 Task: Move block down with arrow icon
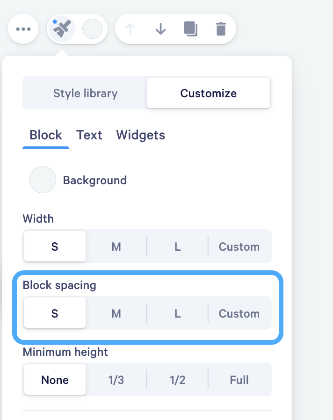[161, 29]
